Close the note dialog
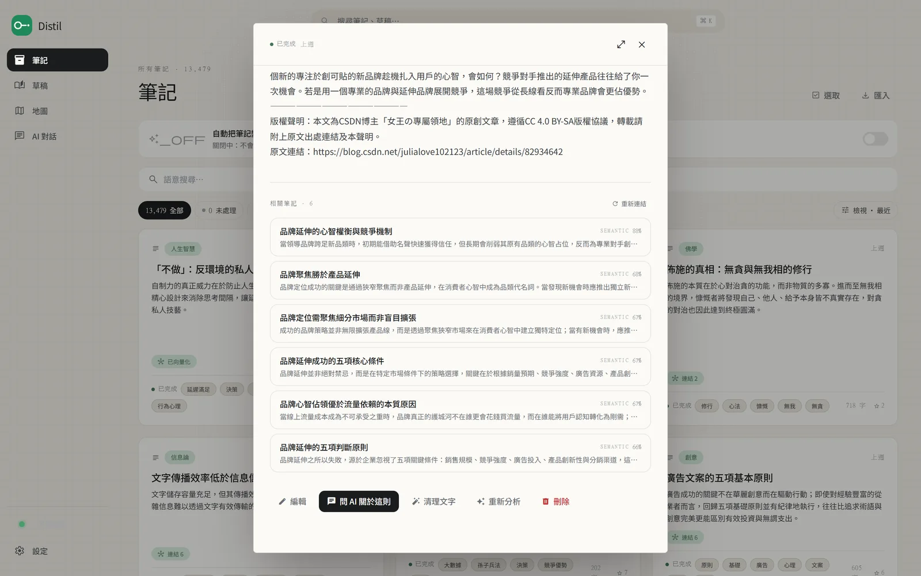The image size is (921, 576). [642, 44]
